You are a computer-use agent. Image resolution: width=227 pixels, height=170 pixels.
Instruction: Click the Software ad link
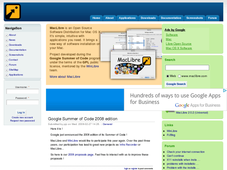(x=172, y=35)
